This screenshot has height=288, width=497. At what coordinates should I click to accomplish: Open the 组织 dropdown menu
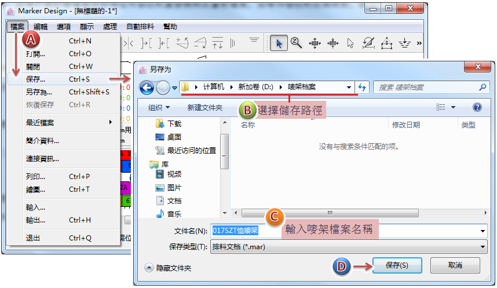pyautogui.click(x=159, y=107)
